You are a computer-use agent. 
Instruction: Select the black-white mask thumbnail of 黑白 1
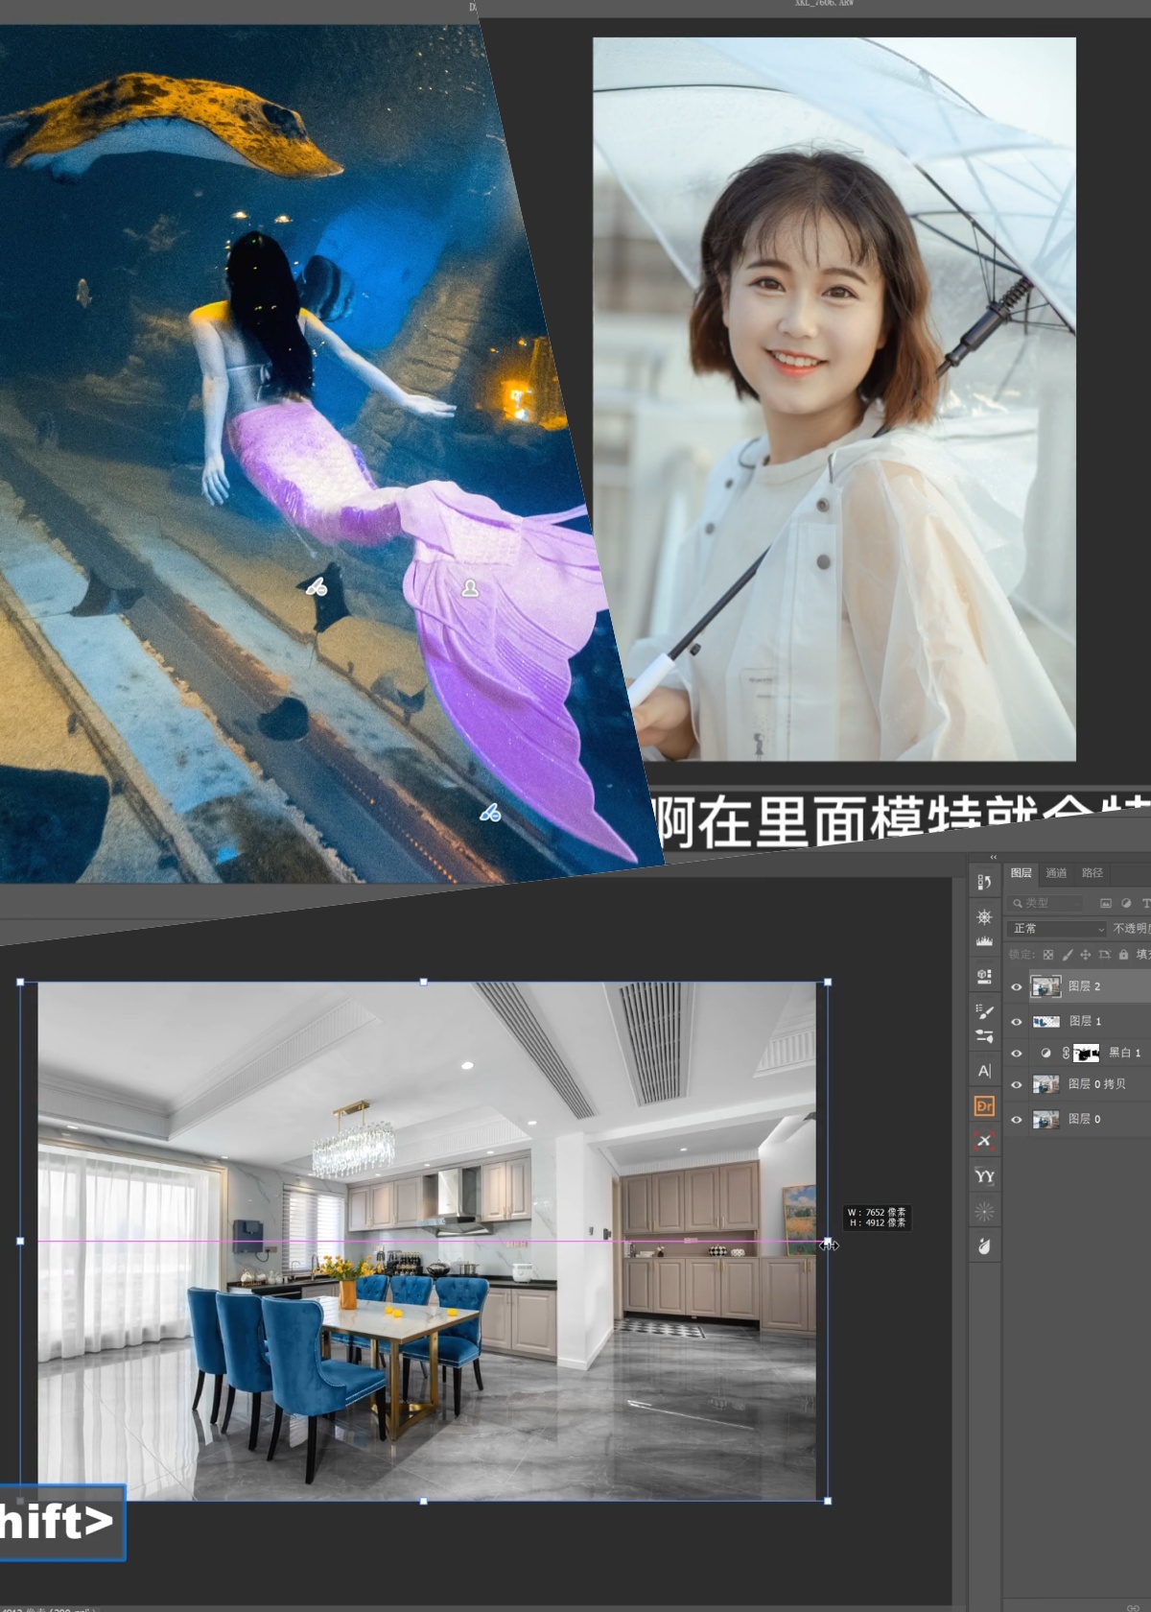[x=1086, y=1053]
